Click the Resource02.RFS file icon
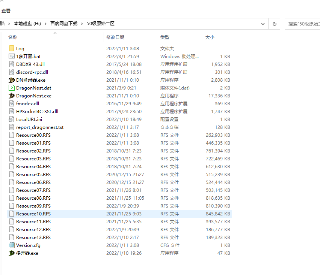Image resolution: width=320 pixels, height=275 pixels. point(12,151)
